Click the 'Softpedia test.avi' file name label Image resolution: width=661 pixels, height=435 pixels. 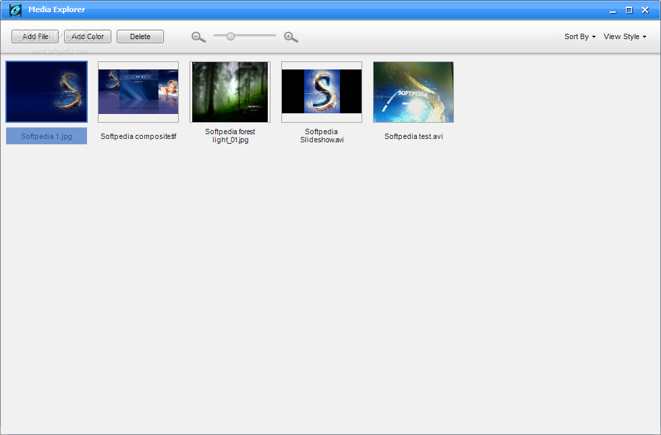point(413,136)
